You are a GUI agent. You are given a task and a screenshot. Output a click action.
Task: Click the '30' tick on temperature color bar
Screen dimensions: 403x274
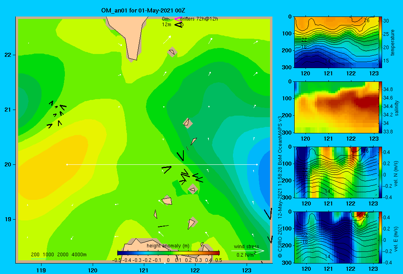click(x=386, y=21)
